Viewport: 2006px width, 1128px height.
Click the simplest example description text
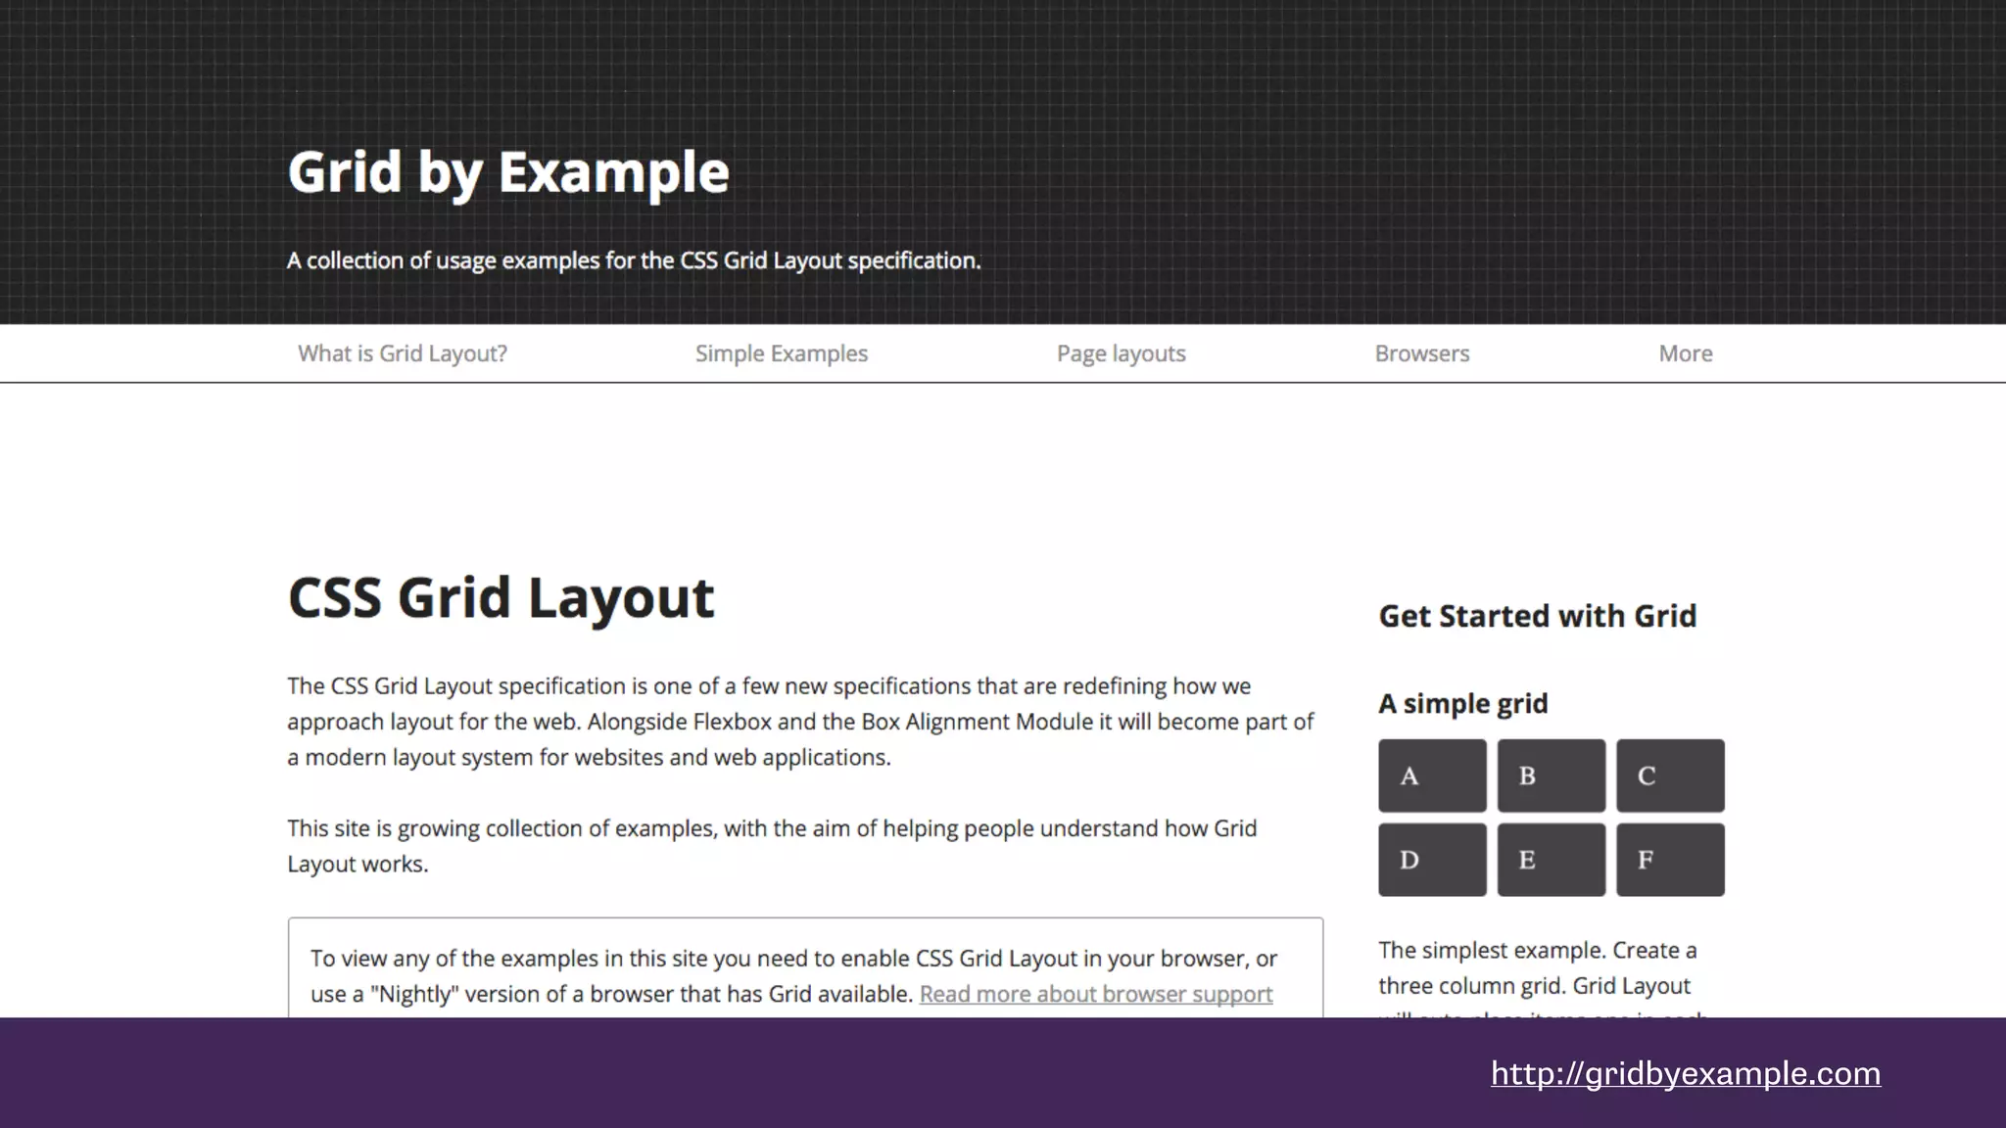[x=1536, y=967]
